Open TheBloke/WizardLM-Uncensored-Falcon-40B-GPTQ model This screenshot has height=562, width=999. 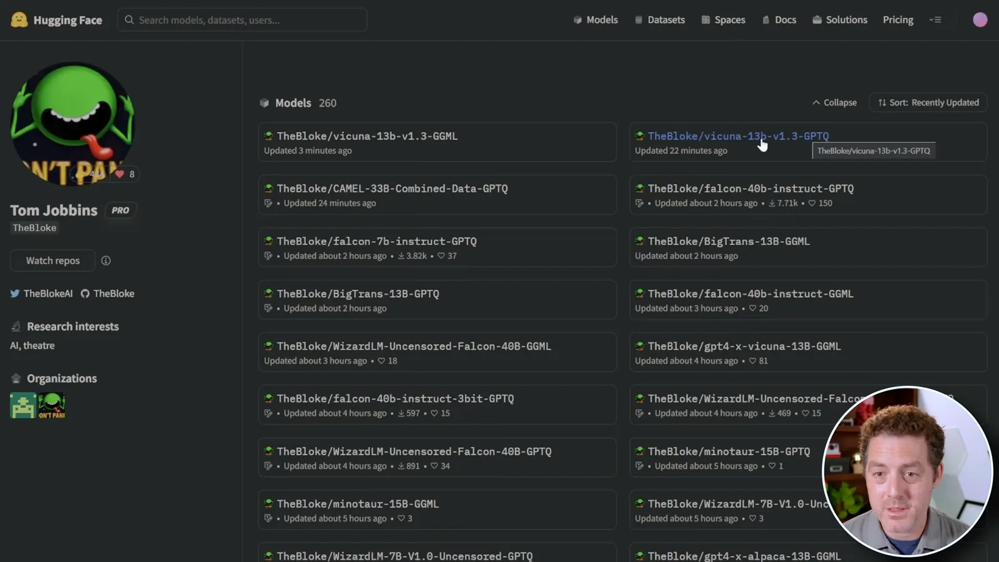pos(437,458)
